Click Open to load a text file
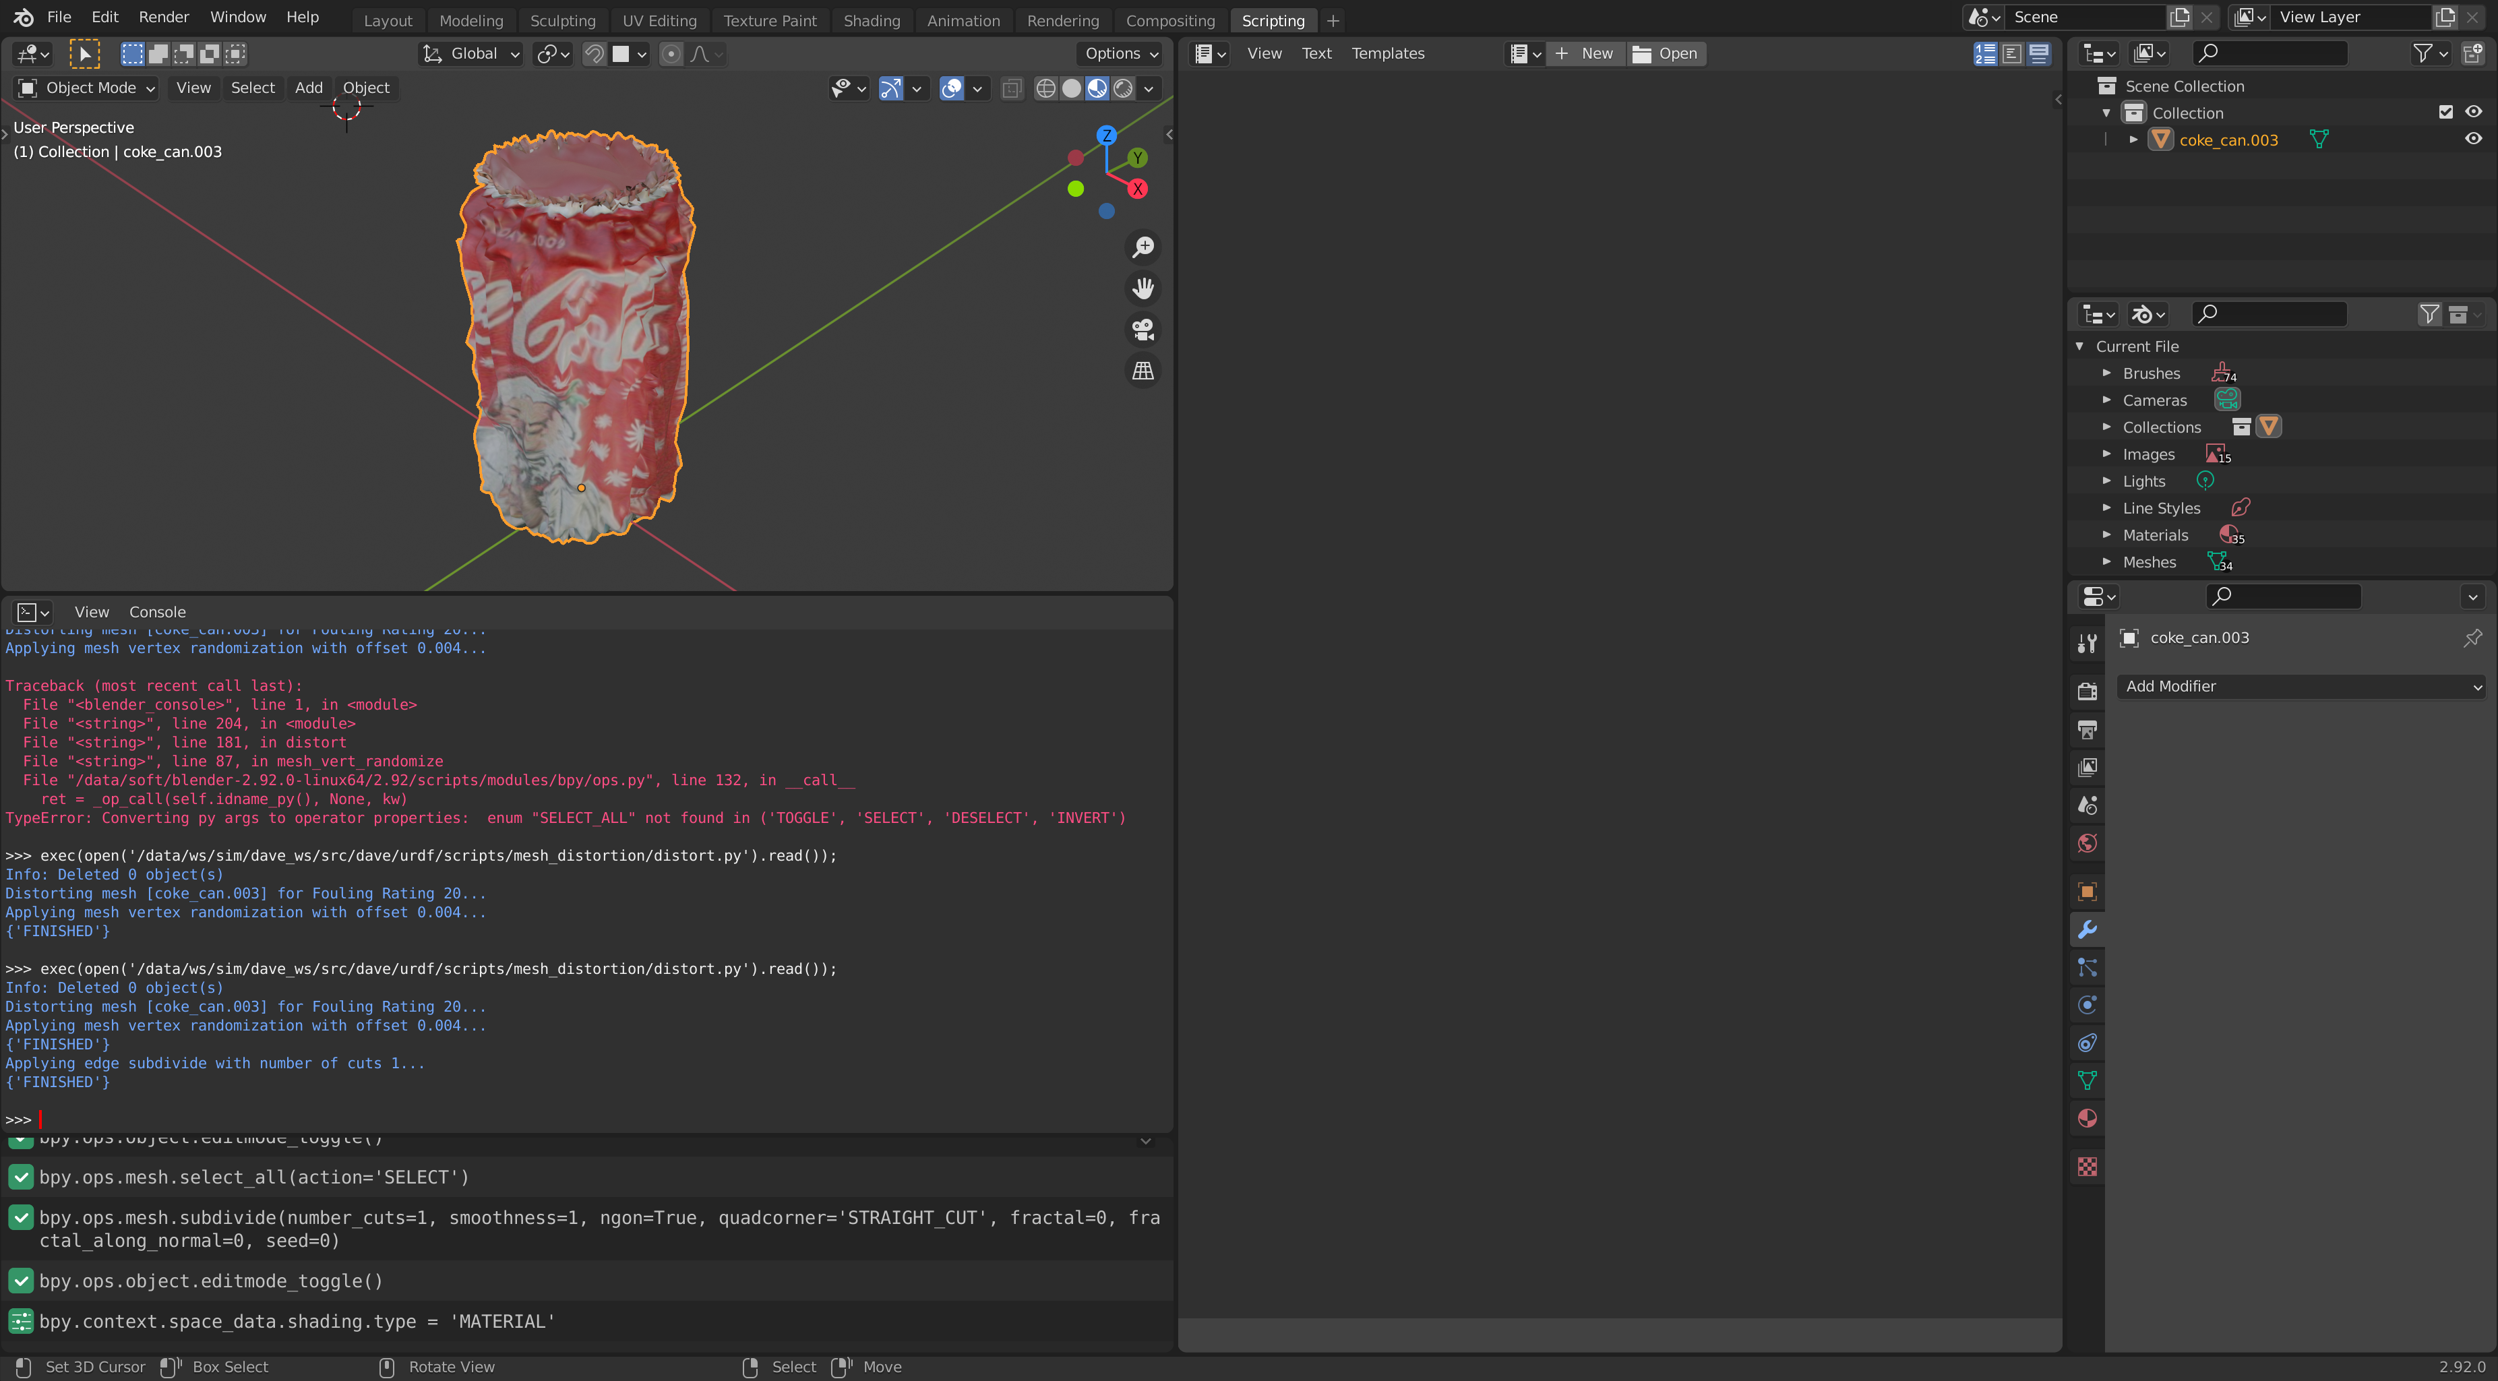This screenshot has height=1381, width=2498. pos(1666,55)
